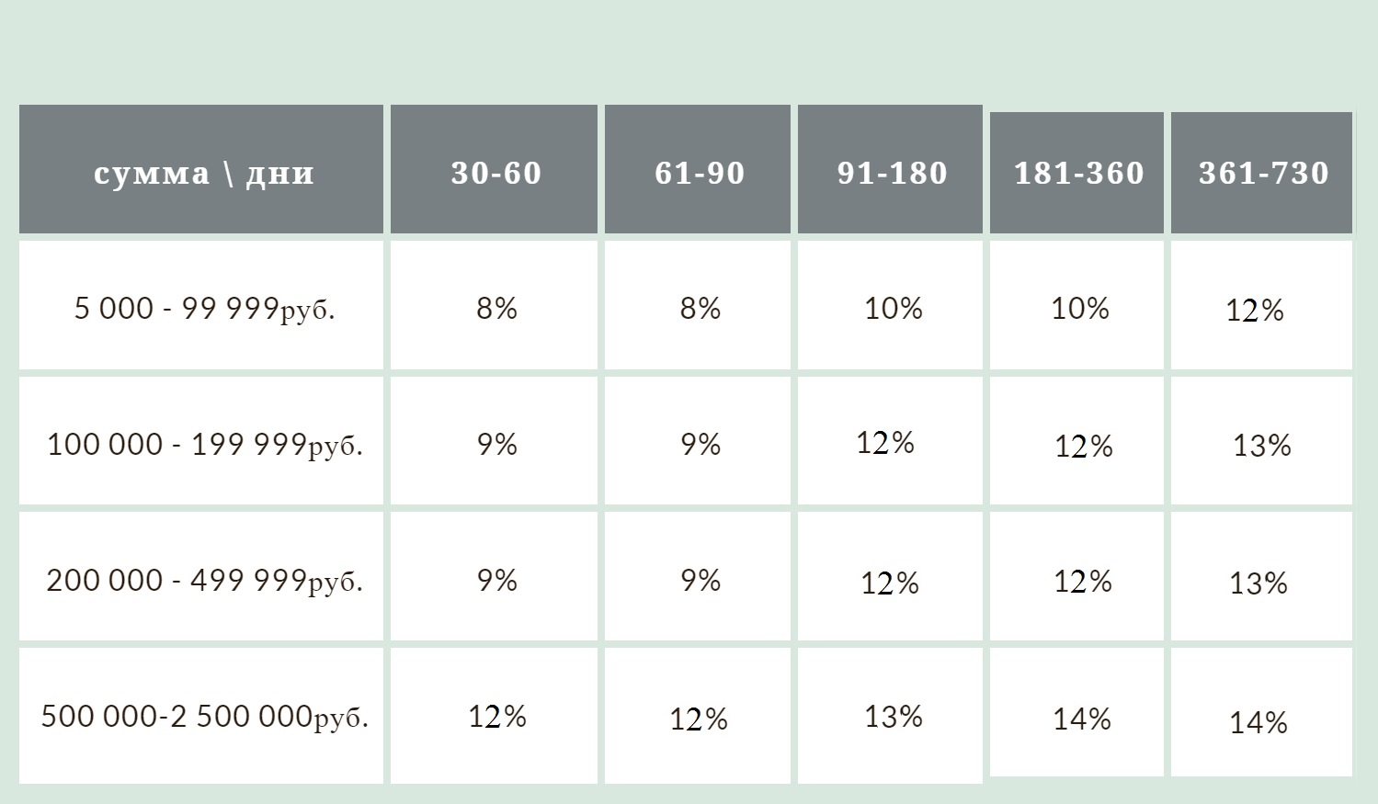Image resolution: width=1378 pixels, height=804 pixels.
Task: Click 12% cell for 500 000 under 30-60
Action: 494,716
